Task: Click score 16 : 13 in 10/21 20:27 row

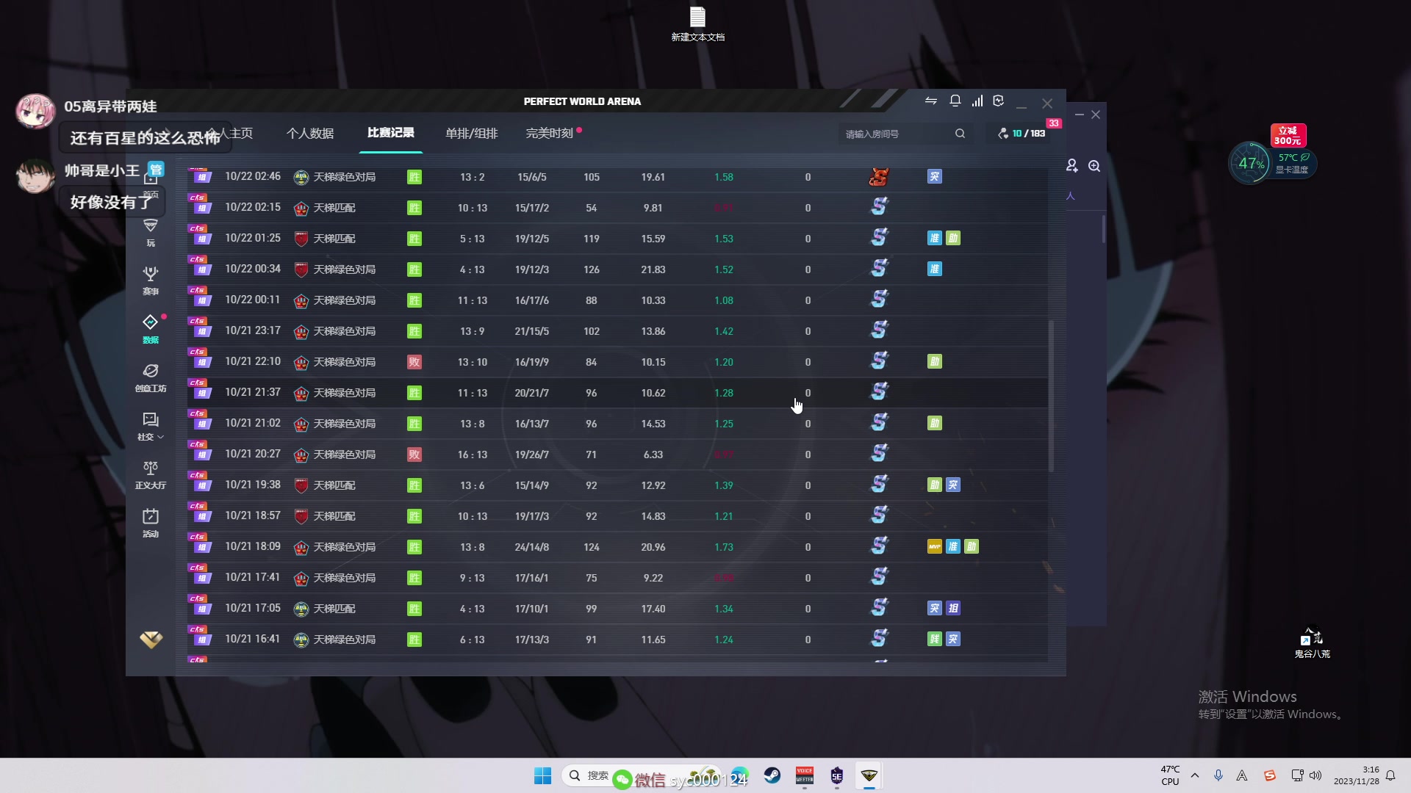Action: pyautogui.click(x=473, y=455)
